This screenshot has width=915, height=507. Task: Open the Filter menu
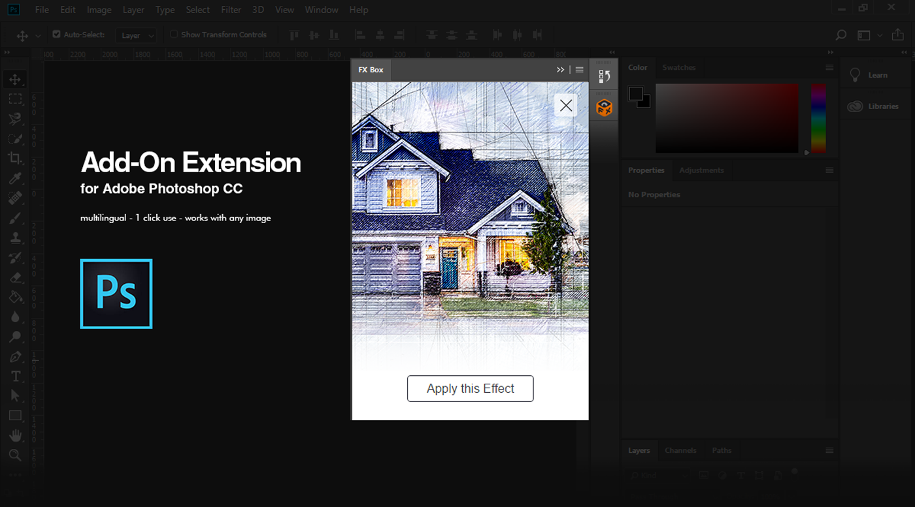click(x=231, y=10)
